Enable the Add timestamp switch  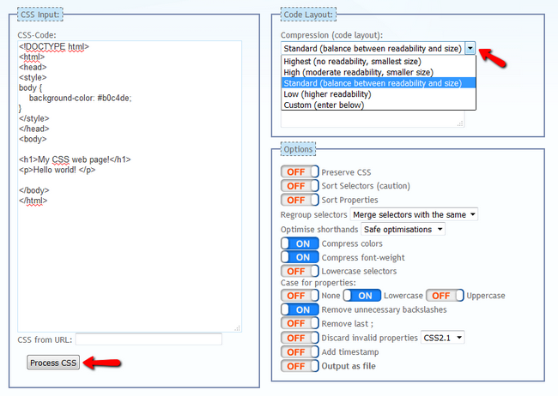[300, 352]
